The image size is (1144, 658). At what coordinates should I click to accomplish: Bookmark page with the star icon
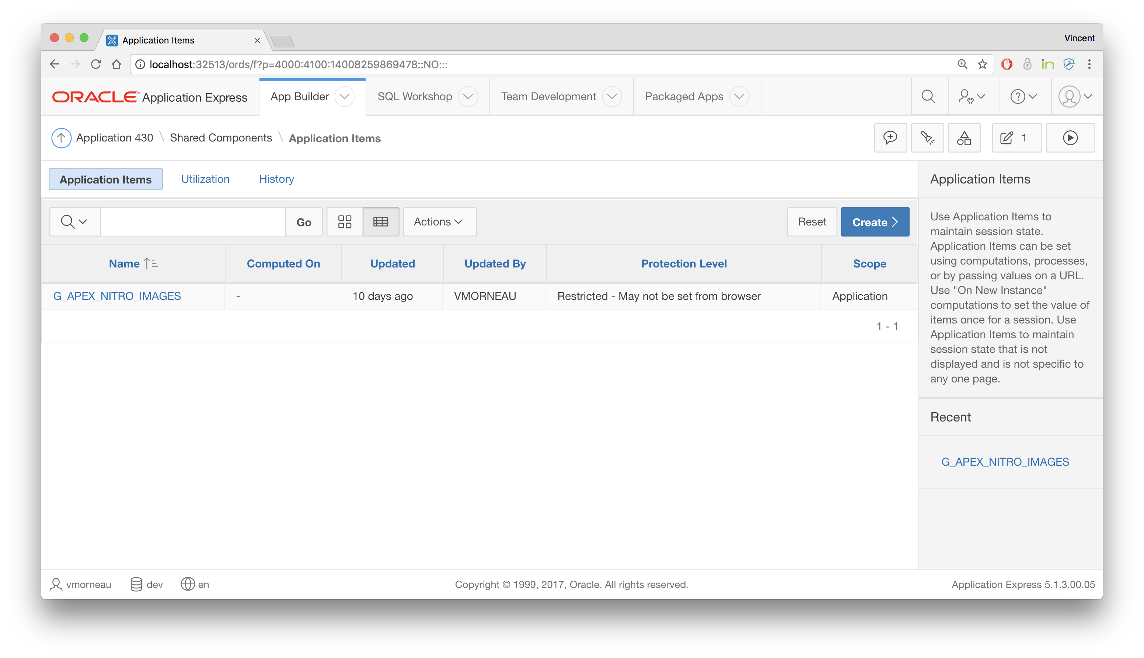click(x=982, y=64)
